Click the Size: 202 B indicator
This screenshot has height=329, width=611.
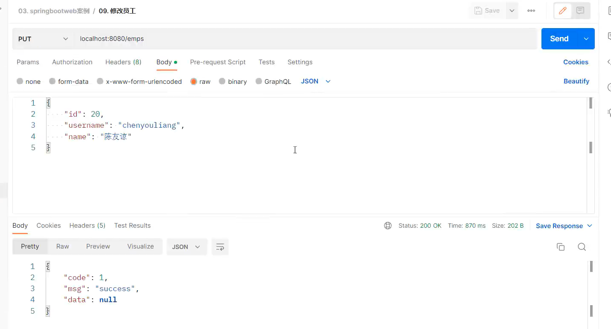pos(508,226)
